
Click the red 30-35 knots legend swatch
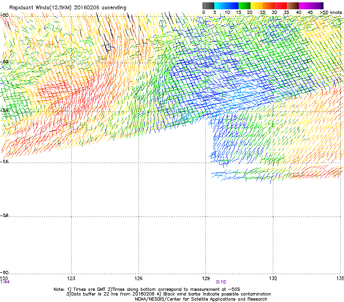coord(281,6)
